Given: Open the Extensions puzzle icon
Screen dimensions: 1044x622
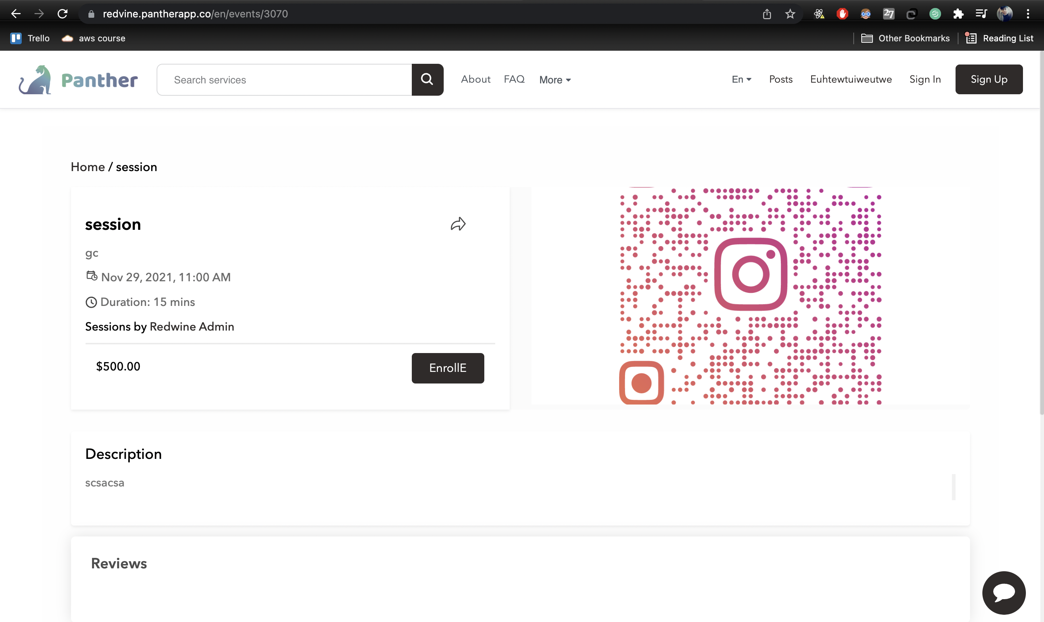Looking at the screenshot, I should pos(958,14).
